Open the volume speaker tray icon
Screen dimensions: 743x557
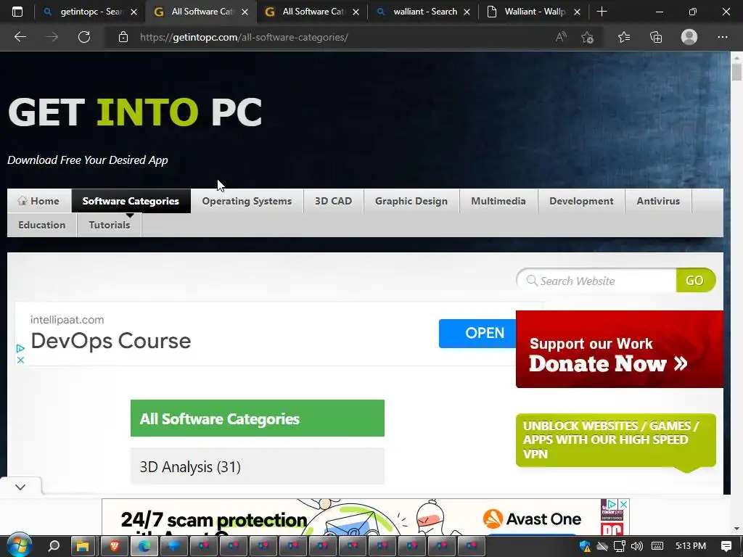click(x=637, y=546)
